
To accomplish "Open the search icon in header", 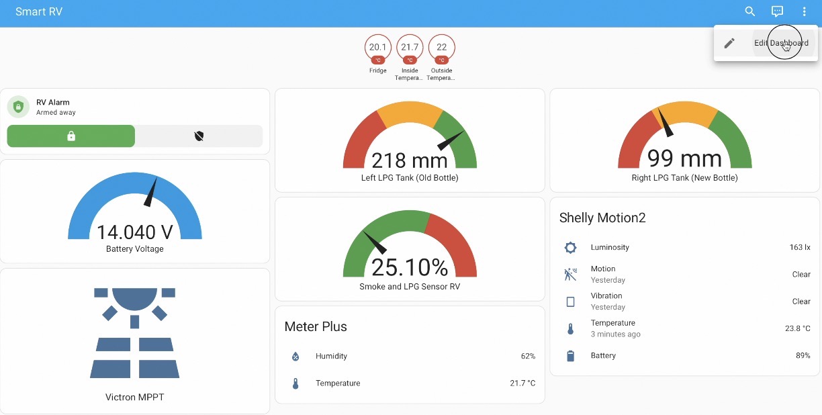I will coord(750,11).
